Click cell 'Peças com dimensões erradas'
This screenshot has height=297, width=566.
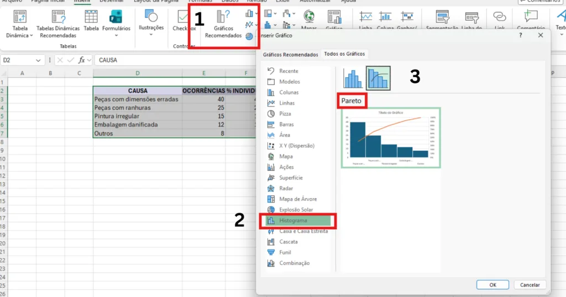tap(138, 99)
